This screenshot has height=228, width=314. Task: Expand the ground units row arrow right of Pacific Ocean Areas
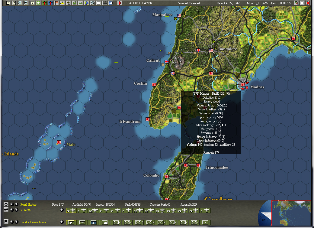(62, 222)
